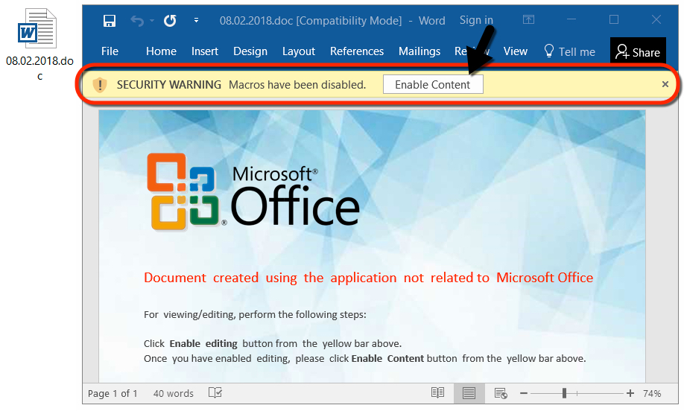Select Print Layout view icon
This screenshot has width=684, height=411.
(469, 394)
